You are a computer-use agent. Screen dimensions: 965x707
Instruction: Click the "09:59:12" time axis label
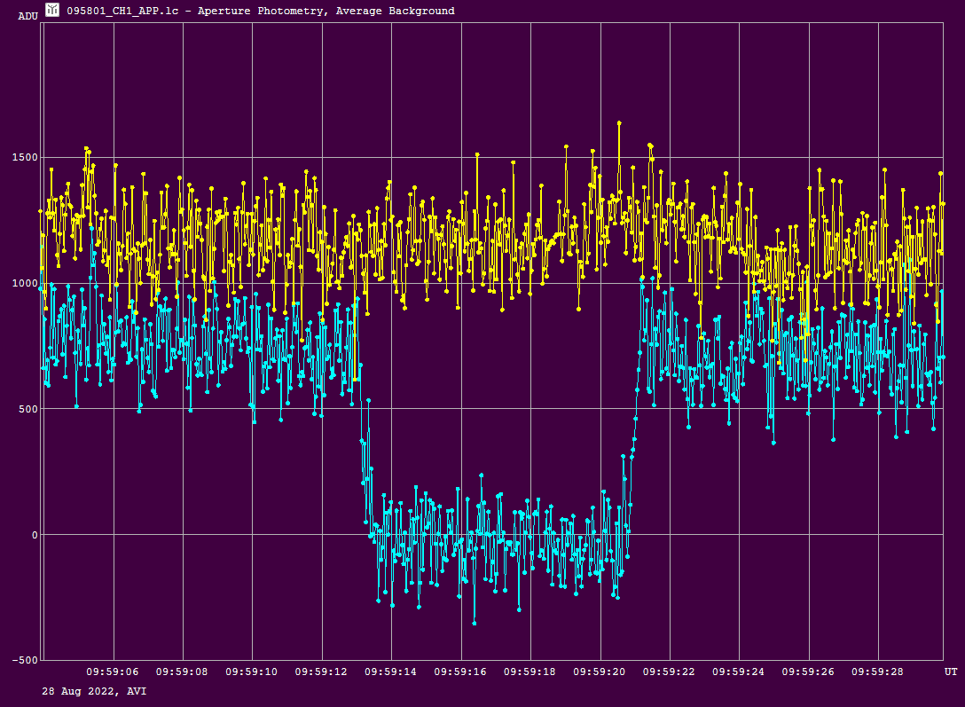point(321,672)
